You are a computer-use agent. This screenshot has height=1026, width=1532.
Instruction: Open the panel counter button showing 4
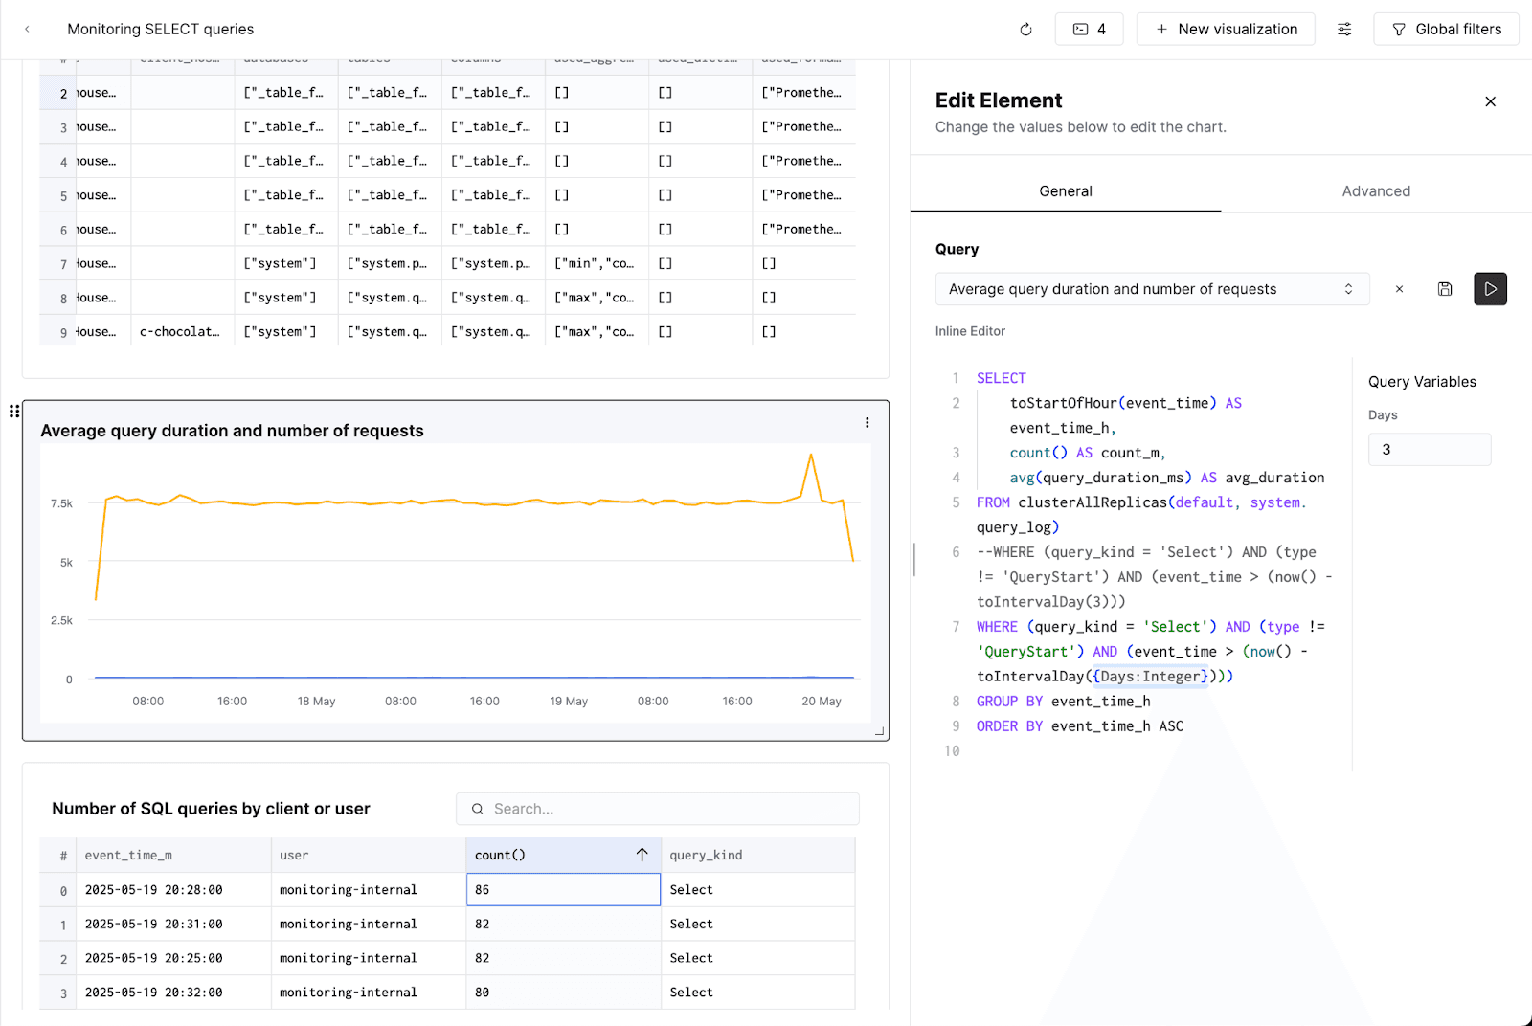pyautogui.click(x=1089, y=30)
